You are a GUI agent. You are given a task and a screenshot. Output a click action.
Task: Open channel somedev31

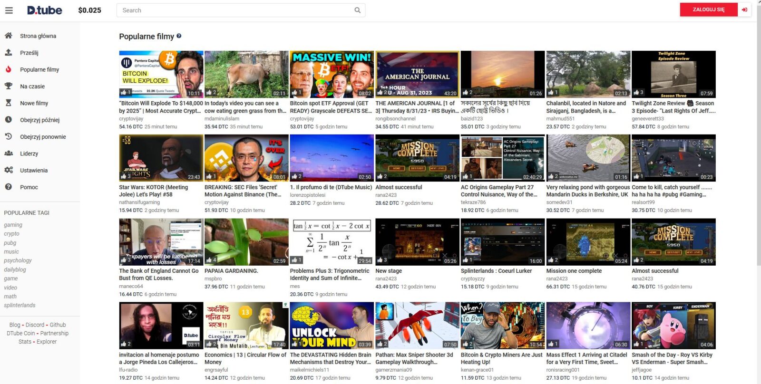pos(559,202)
